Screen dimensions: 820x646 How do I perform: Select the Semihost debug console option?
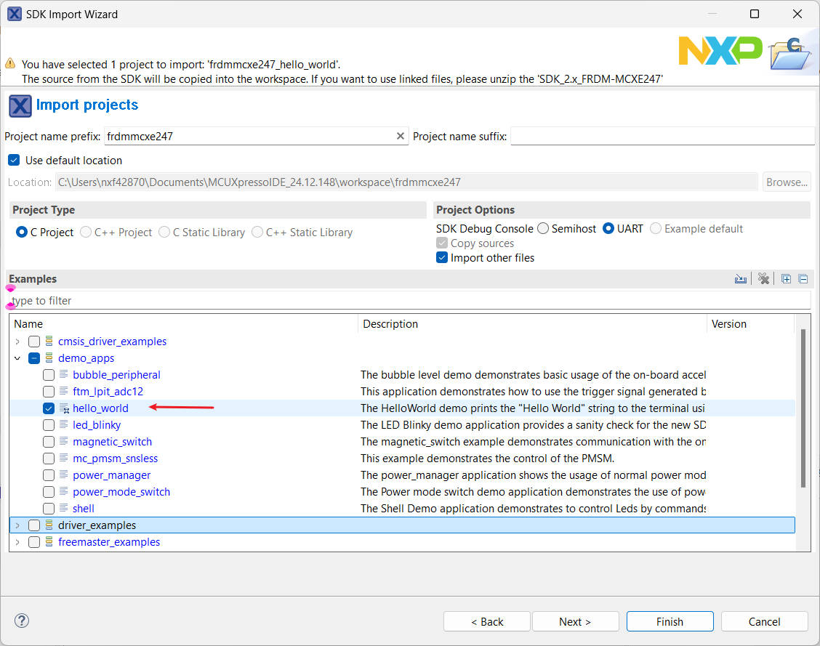(x=543, y=229)
